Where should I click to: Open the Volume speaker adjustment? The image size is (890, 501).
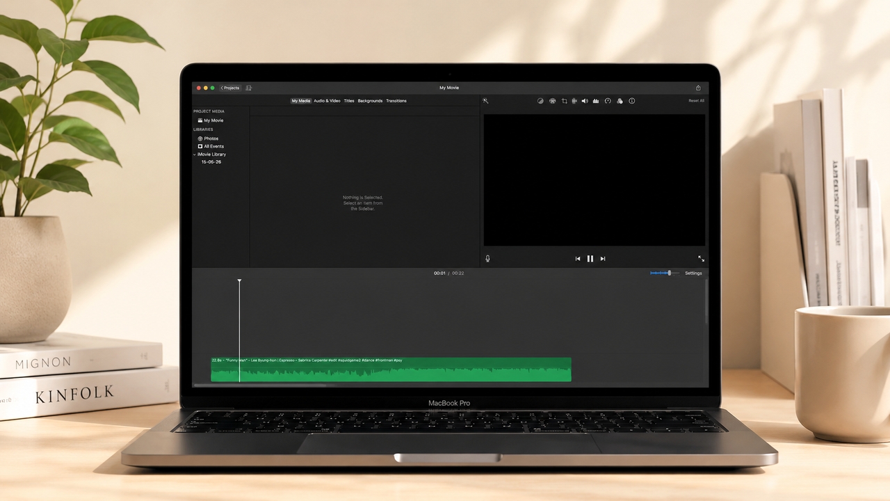pyautogui.click(x=585, y=101)
